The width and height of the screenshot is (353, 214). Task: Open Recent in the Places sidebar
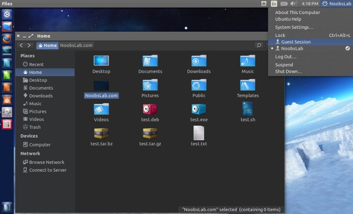click(x=45, y=64)
